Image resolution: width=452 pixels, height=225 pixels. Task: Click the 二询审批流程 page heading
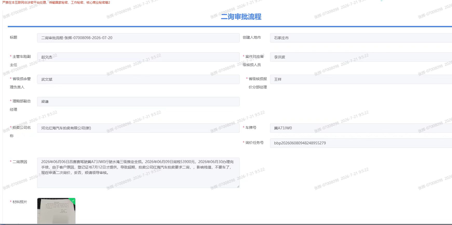click(241, 17)
